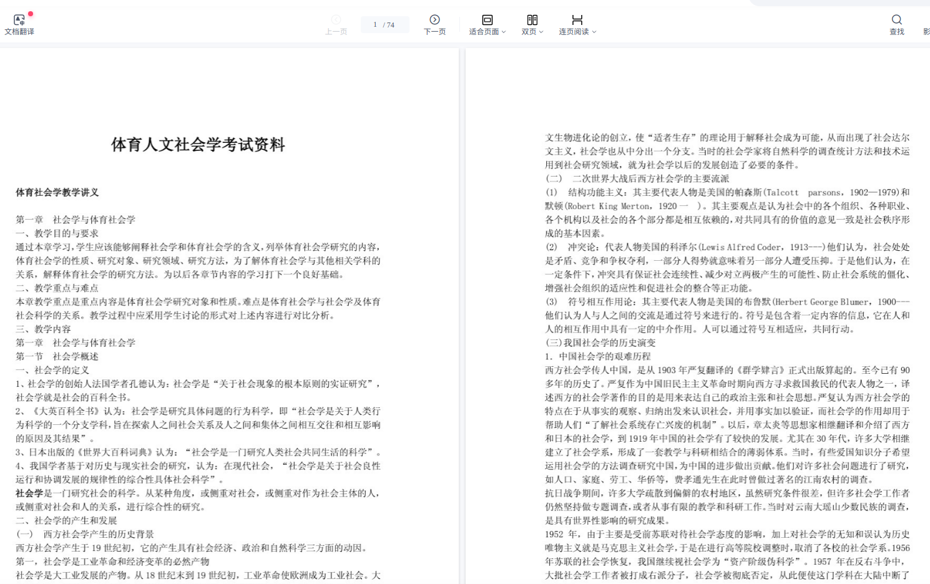Image resolution: width=930 pixels, height=584 pixels.
Task: Select the 适合页面 fit-page icon
Action: (487, 20)
